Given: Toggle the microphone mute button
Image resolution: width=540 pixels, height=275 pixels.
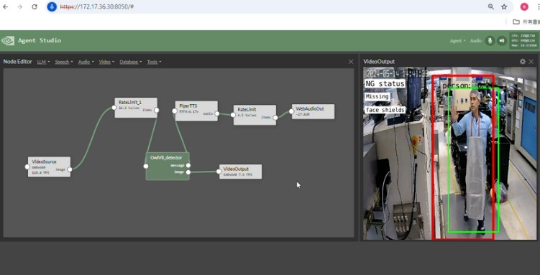Looking at the screenshot, I should click(490, 40).
